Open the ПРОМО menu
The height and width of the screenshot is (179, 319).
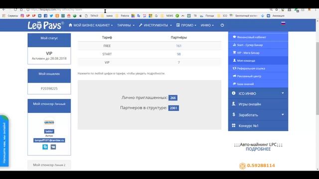(186, 25)
